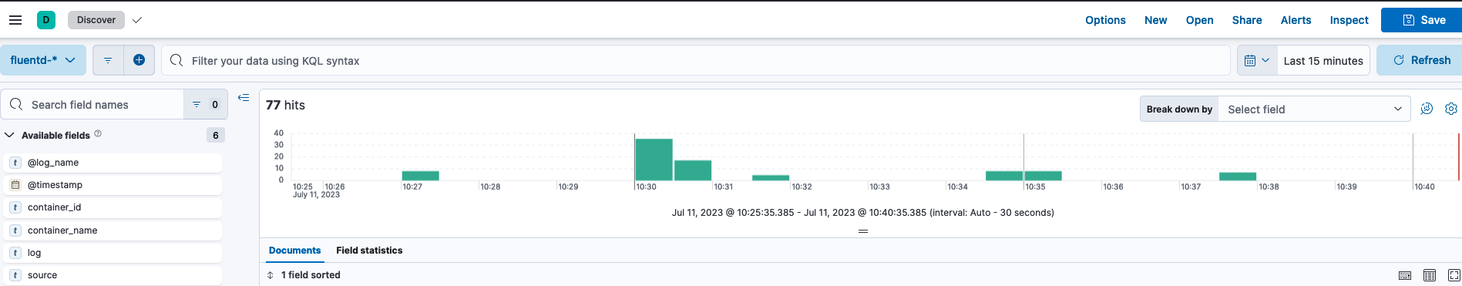Select the @log_name field
The height and width of the screenshot is (286, 1462).
tap(113, 163)
